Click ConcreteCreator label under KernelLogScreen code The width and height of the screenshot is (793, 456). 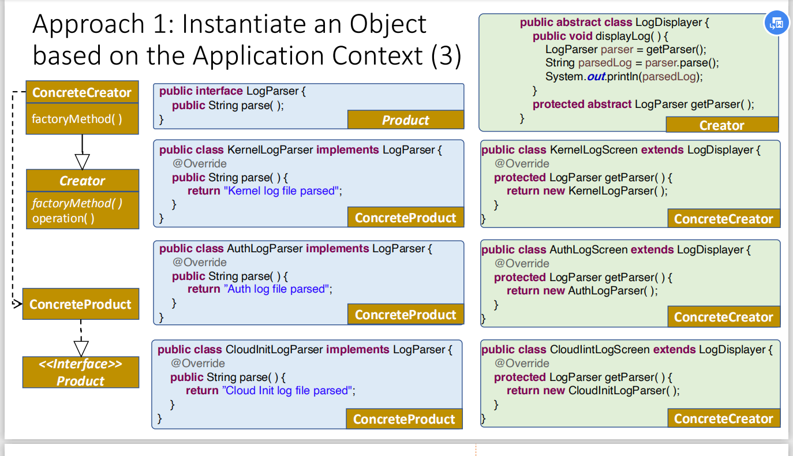point(724,219)
